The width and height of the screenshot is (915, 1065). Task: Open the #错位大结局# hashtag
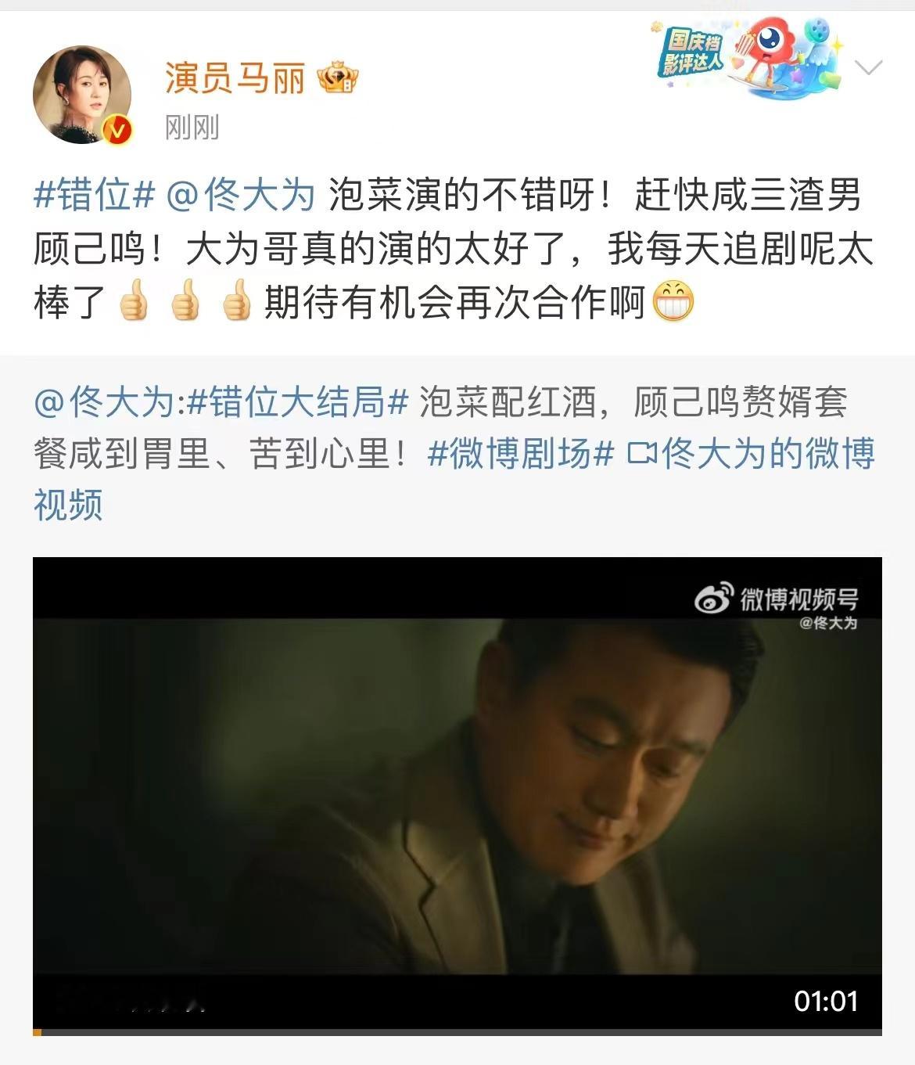298,403
